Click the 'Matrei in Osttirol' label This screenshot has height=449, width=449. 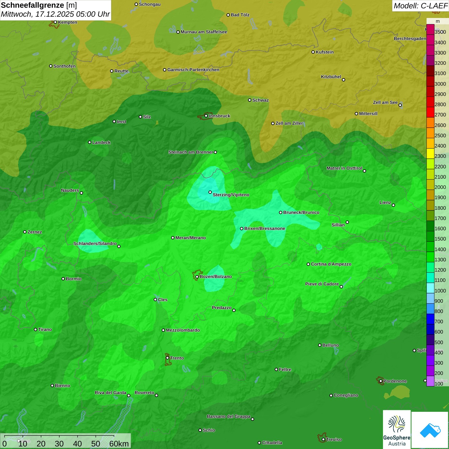344,168
